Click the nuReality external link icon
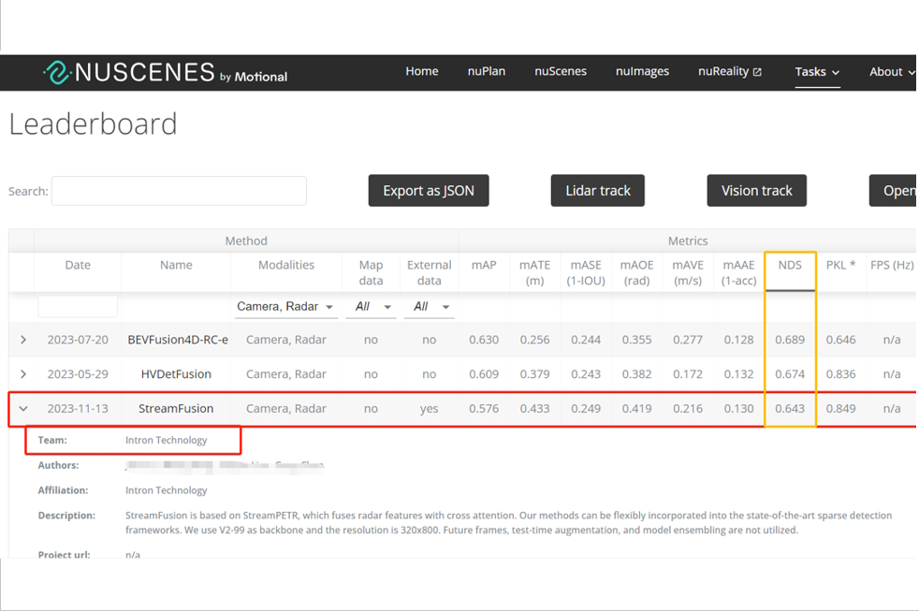919x611 pixels. click(x=757, y=72)
